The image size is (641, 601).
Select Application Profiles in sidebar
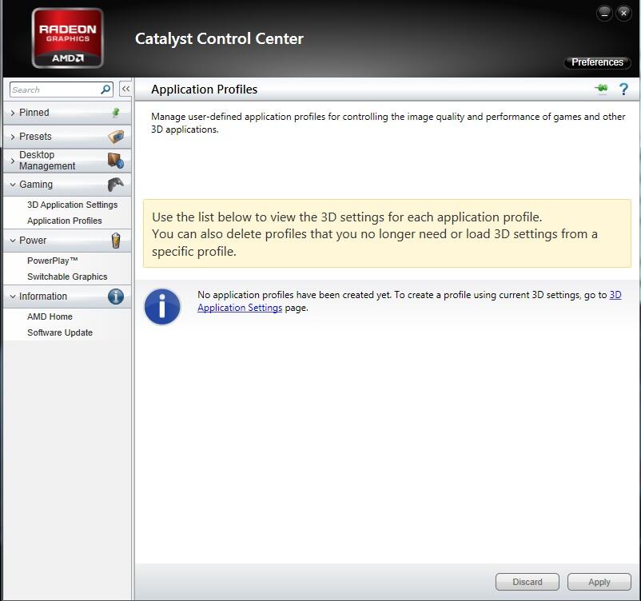pyautogui.click(x=65, y=221)
